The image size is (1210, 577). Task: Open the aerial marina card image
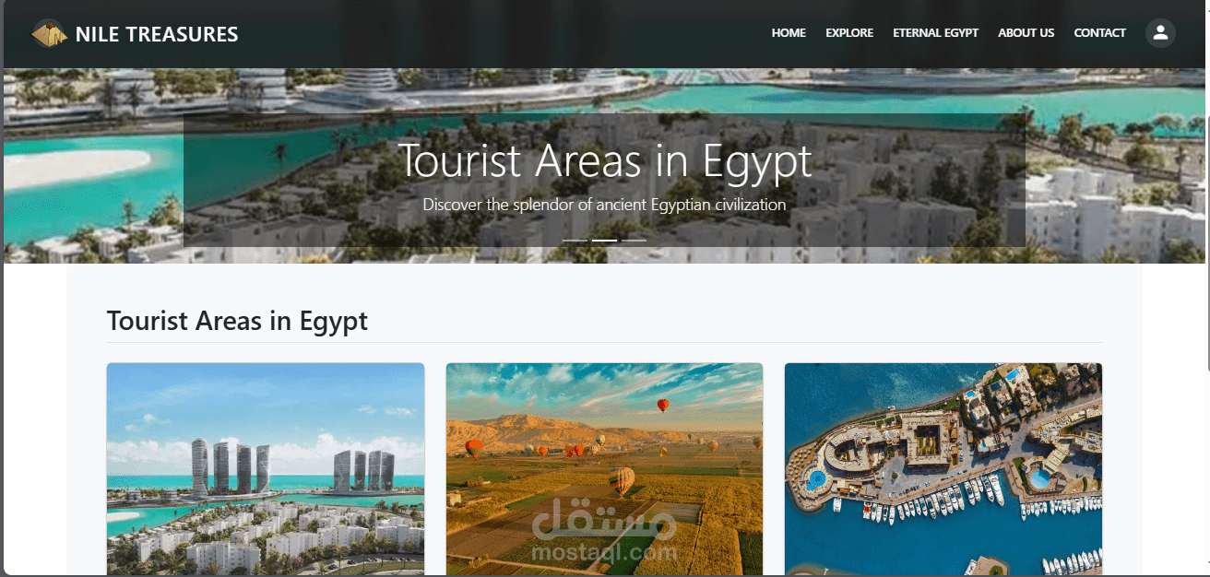pyautogui.click(x=943, y=468)
